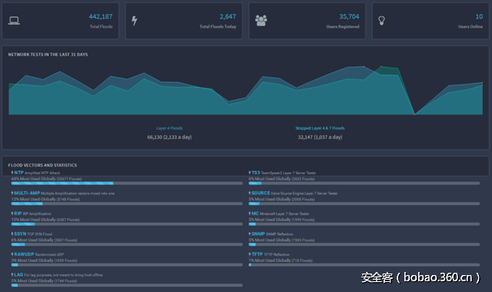Click the users group icon in Users Registered card
Viewport: 492px width, 292px height.
[261, 21]
